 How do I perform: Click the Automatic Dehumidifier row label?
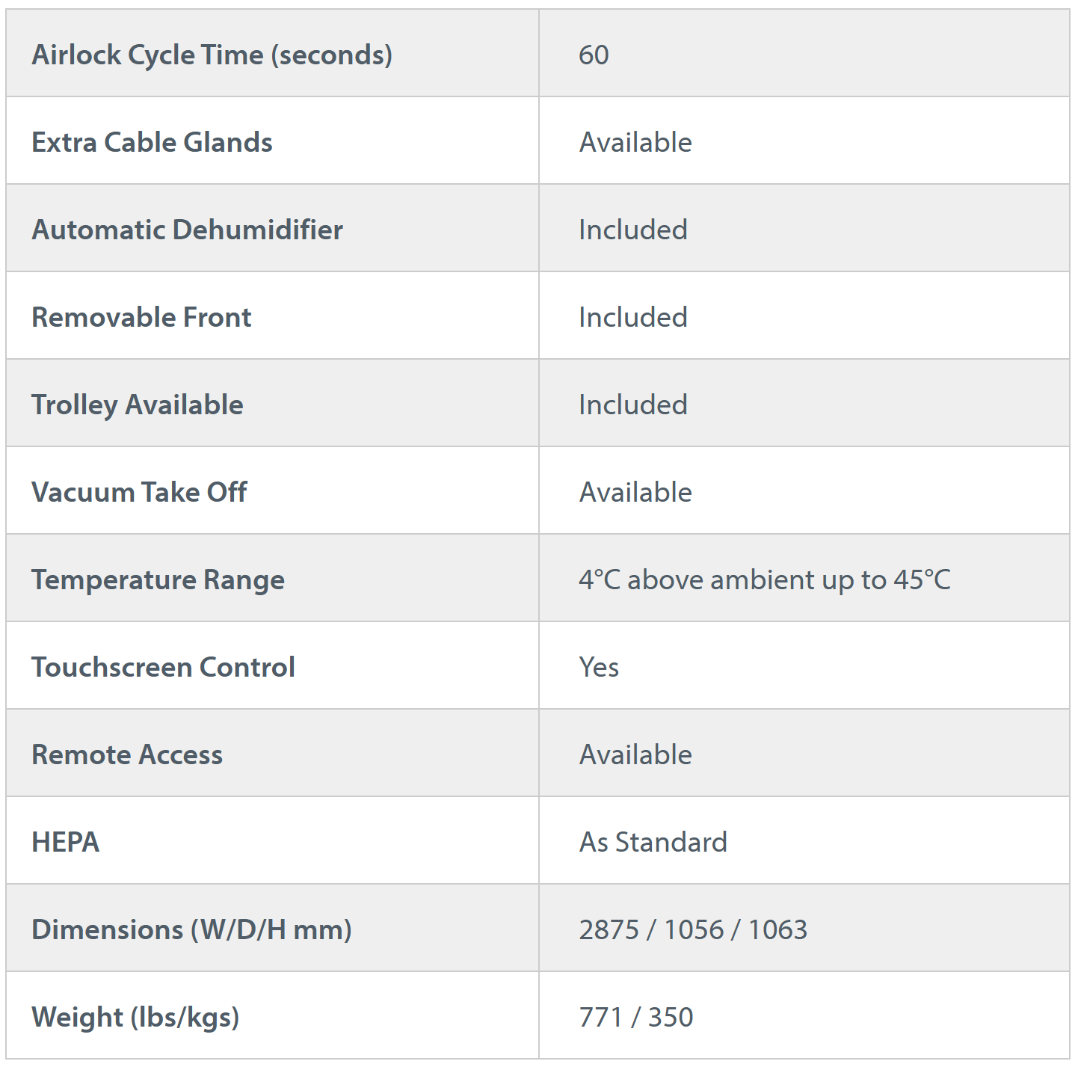(x=187, y=230)
